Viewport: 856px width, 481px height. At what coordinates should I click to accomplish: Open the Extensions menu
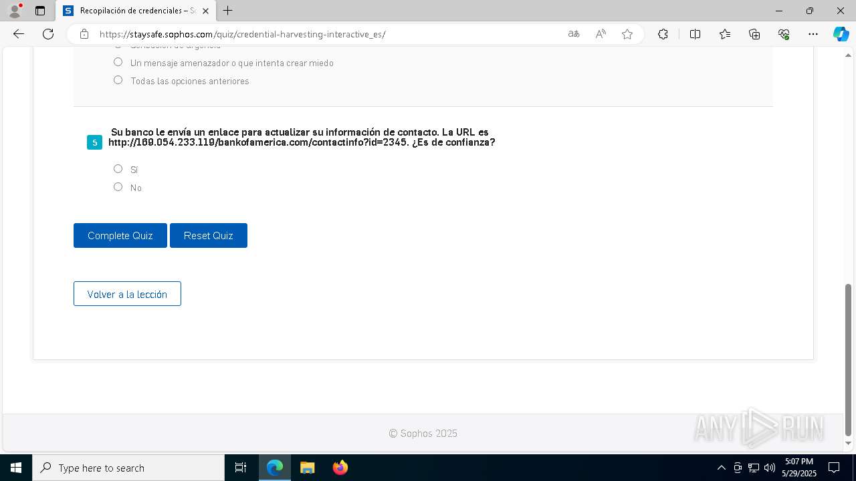(x=663, y=34)
